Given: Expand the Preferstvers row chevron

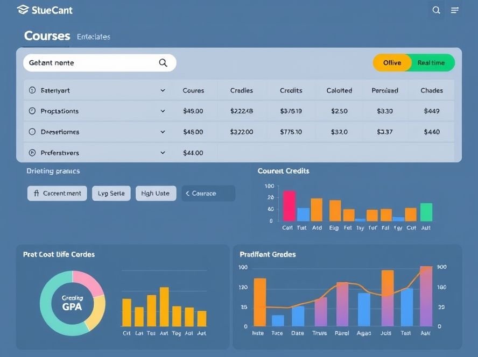Looking at the screenshot, I should click(163, 153).
